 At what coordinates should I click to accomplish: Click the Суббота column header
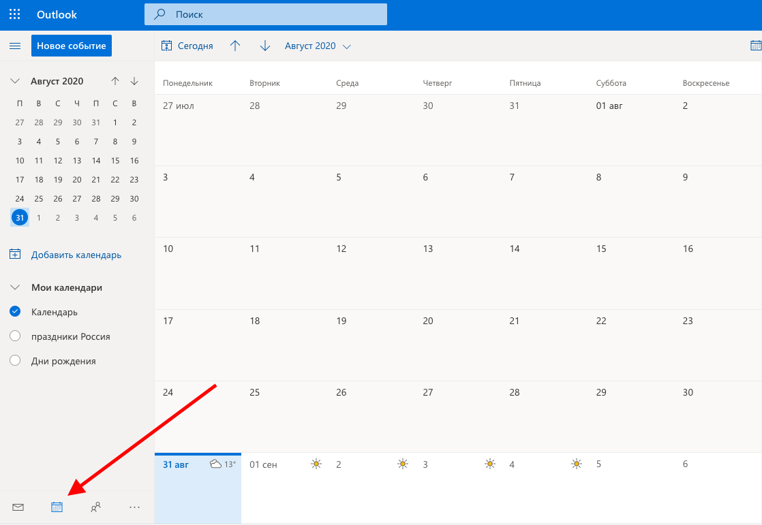pyautogui.click(x=611, y=83)
